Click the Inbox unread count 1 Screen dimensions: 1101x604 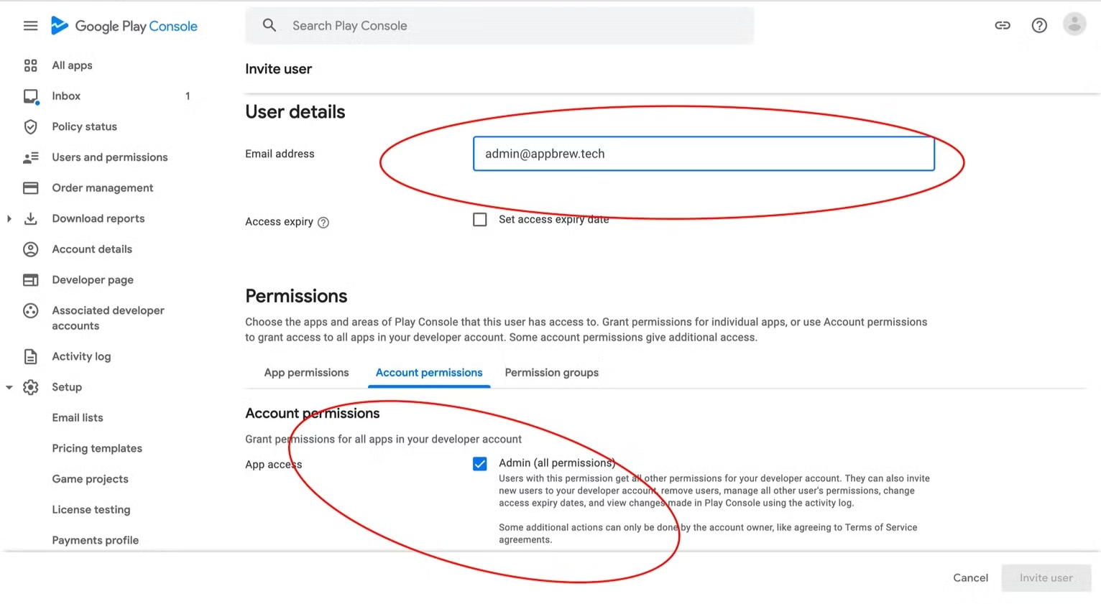188,96
